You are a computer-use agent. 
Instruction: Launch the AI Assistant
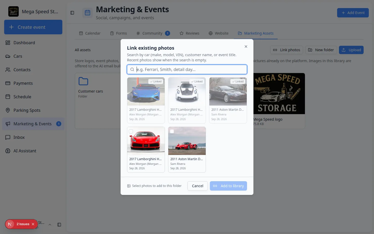[x=33, y=151]
